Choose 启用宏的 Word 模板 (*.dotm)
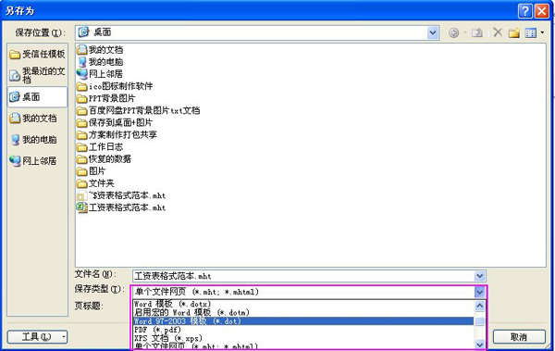 [303, 312]
